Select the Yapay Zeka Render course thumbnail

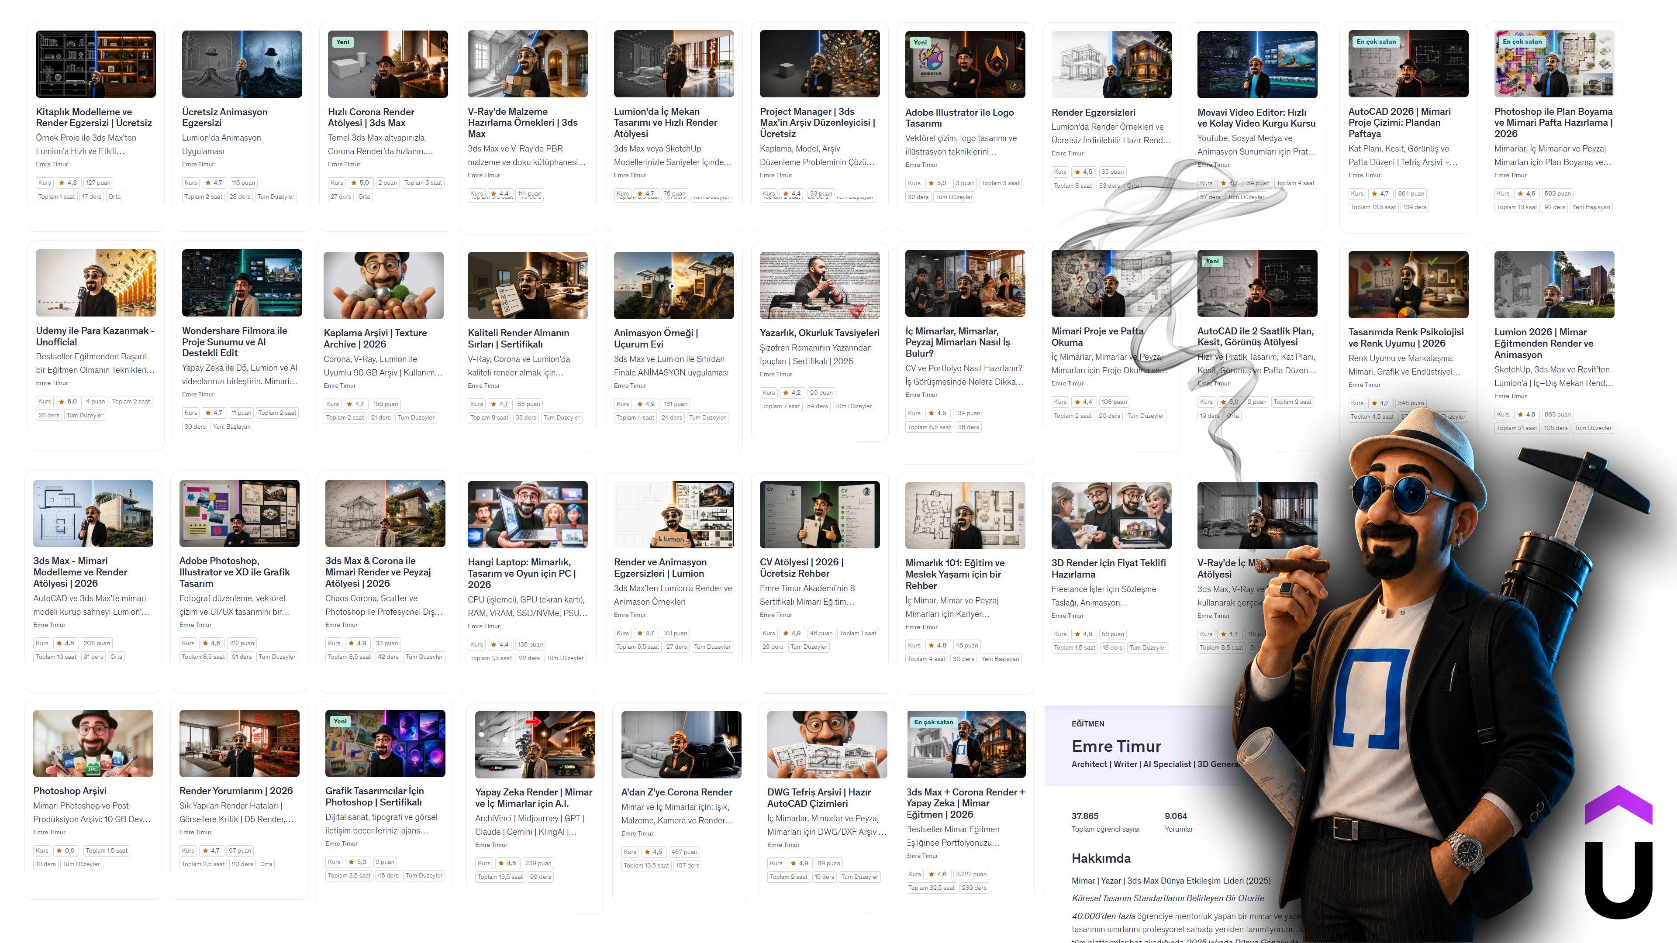click(x=535, y=744)
